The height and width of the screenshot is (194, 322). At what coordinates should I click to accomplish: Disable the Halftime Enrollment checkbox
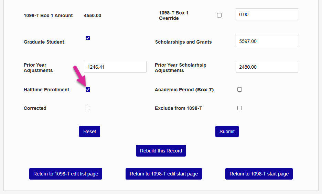(88, 90)
